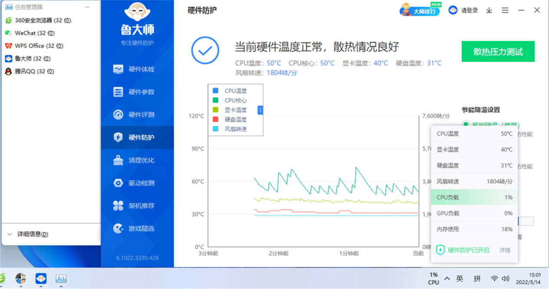Select the 风扇转速 row in the popup
Viewport: 549px width, 289px height.
tap(474, 182)
